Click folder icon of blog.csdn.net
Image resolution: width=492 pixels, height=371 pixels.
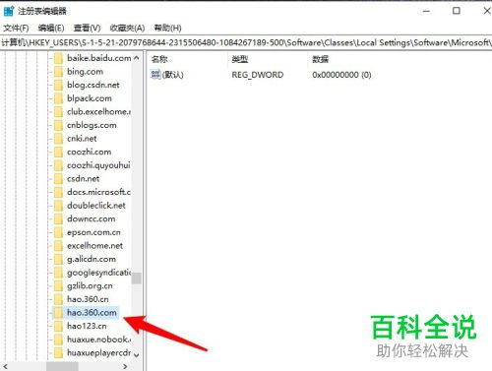point(58,85)
